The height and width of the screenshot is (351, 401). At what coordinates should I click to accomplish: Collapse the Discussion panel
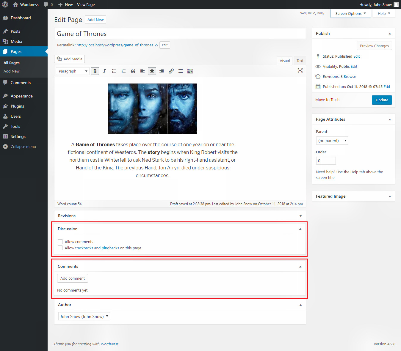[300, 229]
